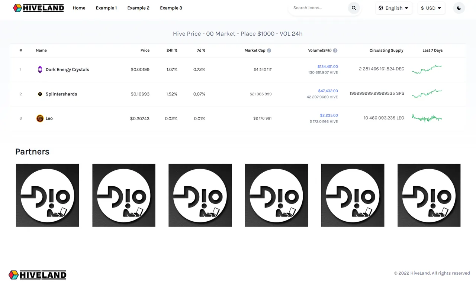The width and height of the screenshot is (476, 284).
Task: Click the Splintershards 7-day sparkline chart
Action: pyautogui.click(x=427, y=94)
